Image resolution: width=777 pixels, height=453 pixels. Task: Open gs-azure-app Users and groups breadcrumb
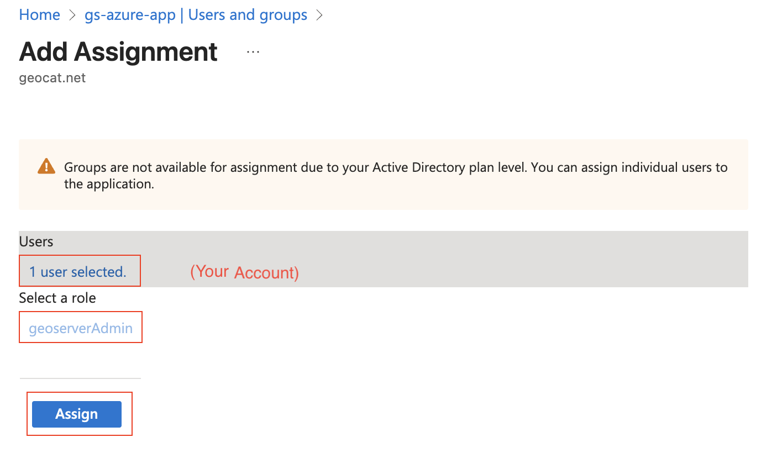tap(196, 15)
